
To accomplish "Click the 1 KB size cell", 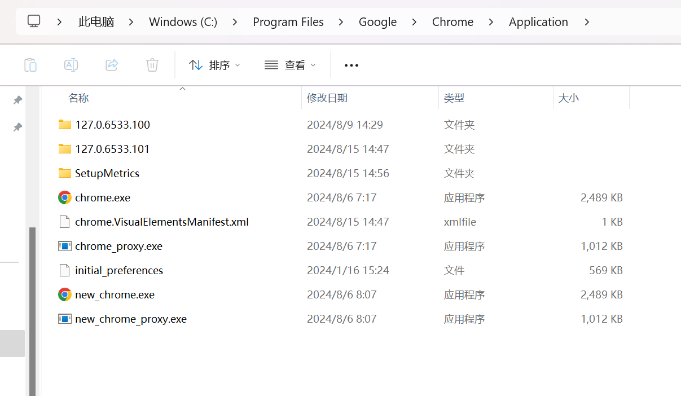I will click(x=612, y=222).
